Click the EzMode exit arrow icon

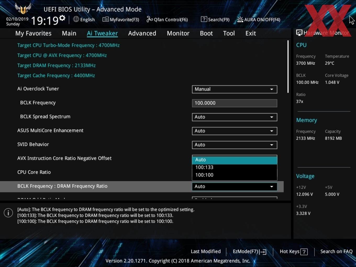[263, 252]
